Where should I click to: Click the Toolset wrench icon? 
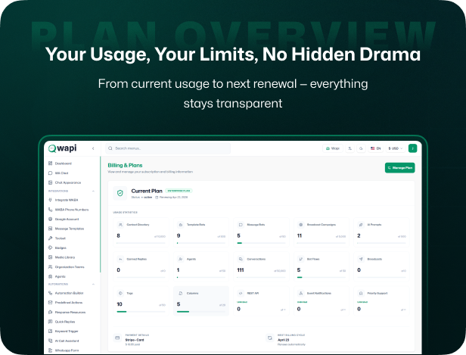click(50, 238)
